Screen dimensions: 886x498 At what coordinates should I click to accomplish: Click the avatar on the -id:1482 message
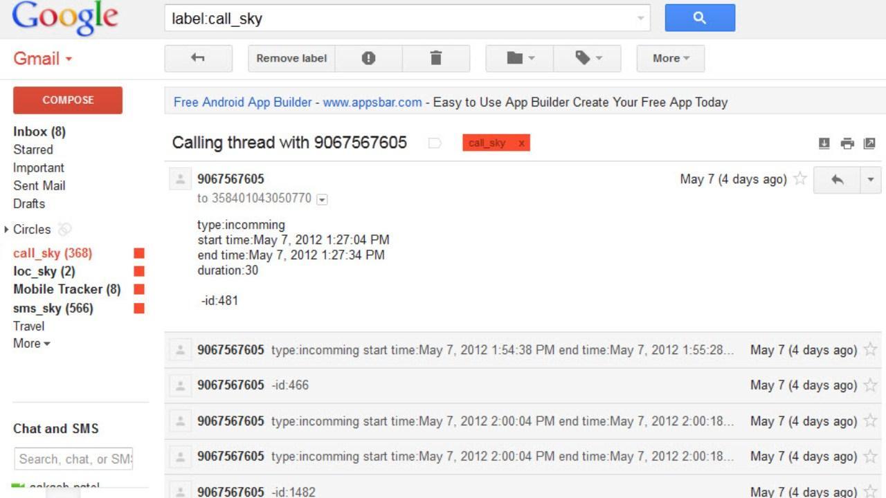(x=180, y=492)
